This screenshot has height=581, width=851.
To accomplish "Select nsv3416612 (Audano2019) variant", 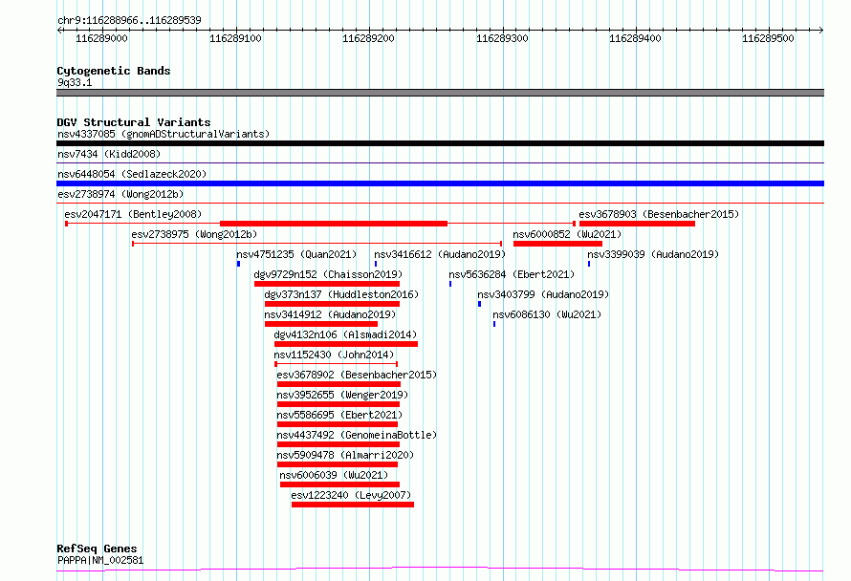I will tap(440, 254).
